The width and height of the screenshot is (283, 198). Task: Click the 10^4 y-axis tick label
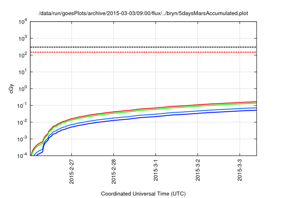click(23, 22)
